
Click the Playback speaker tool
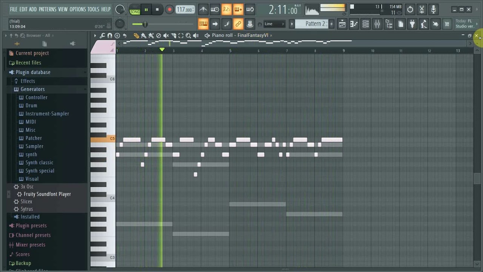[196, 36]
